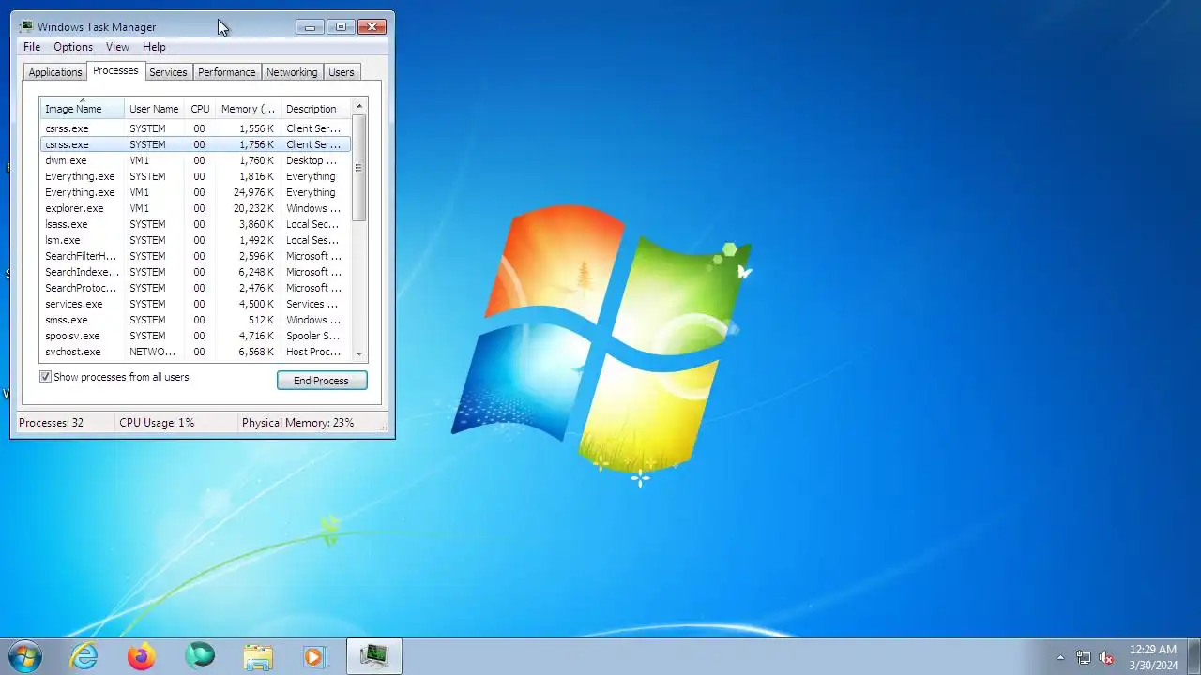
Task: Click CPU Usage: 1% status entry
Action: tap(157, 423)
